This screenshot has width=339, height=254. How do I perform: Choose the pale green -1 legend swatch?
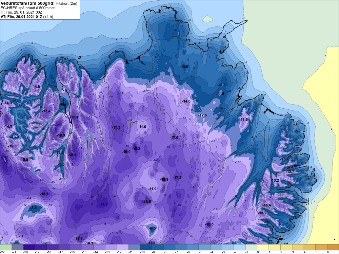tap(251, 247)
